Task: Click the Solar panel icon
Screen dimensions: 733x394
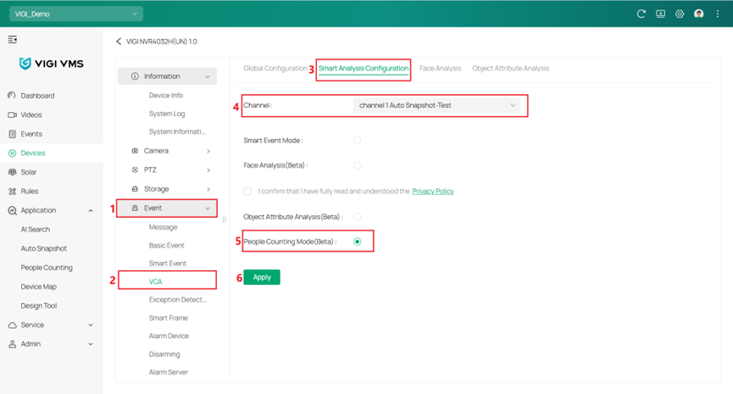Action: (12, 172)
